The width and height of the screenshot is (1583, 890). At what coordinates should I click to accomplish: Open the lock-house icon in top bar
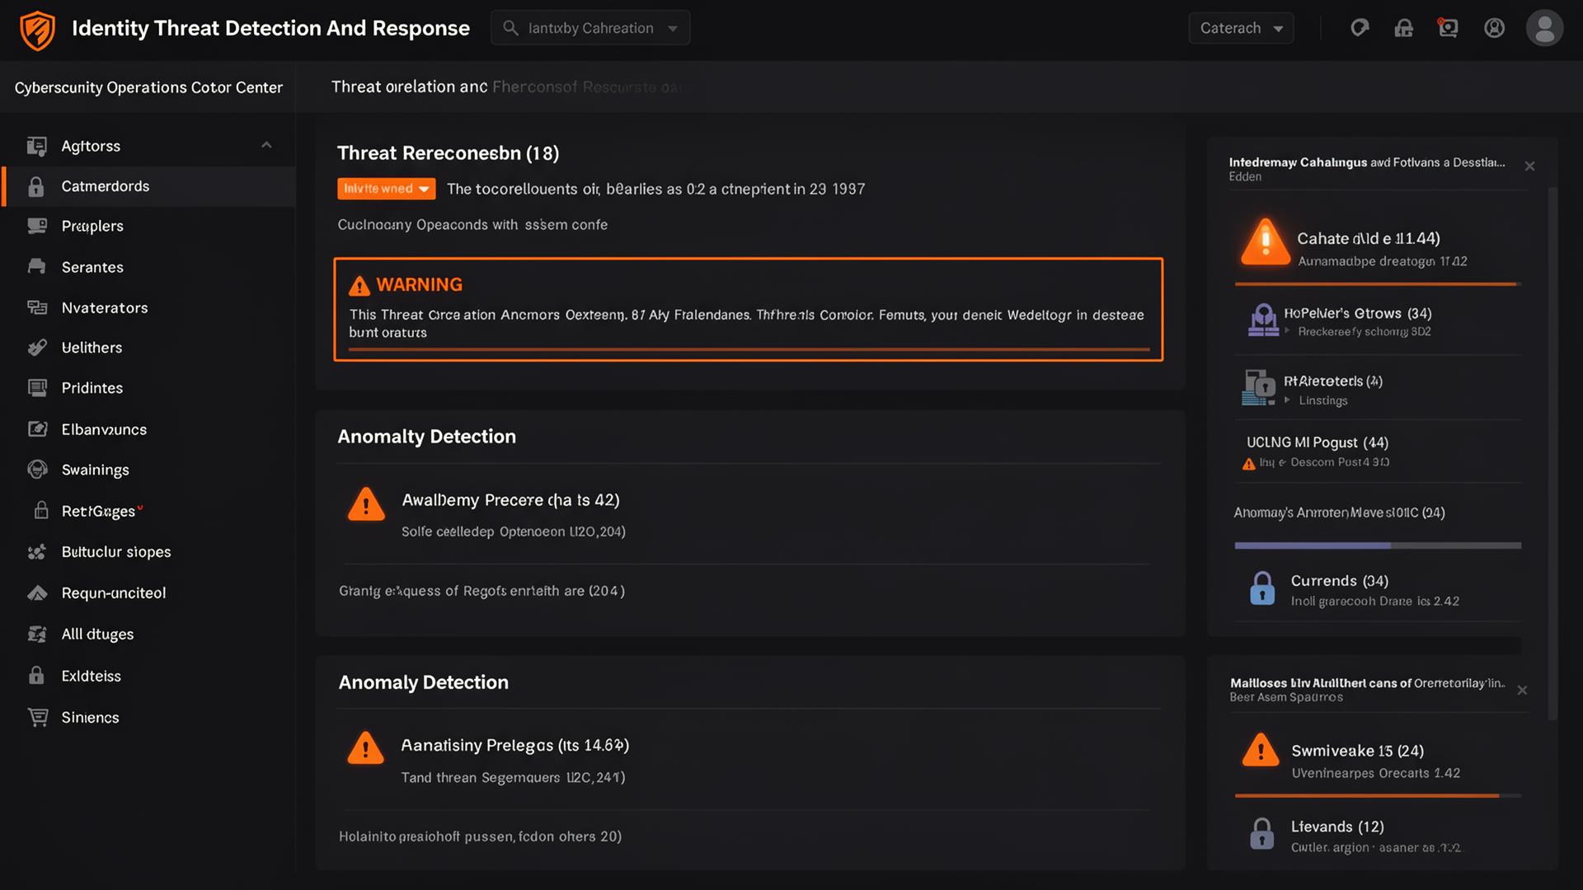click(1403, 28)
